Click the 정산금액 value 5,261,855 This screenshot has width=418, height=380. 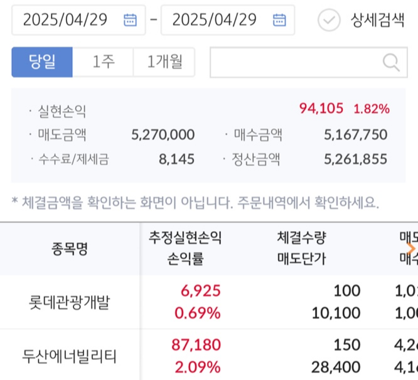click(356, 160)
